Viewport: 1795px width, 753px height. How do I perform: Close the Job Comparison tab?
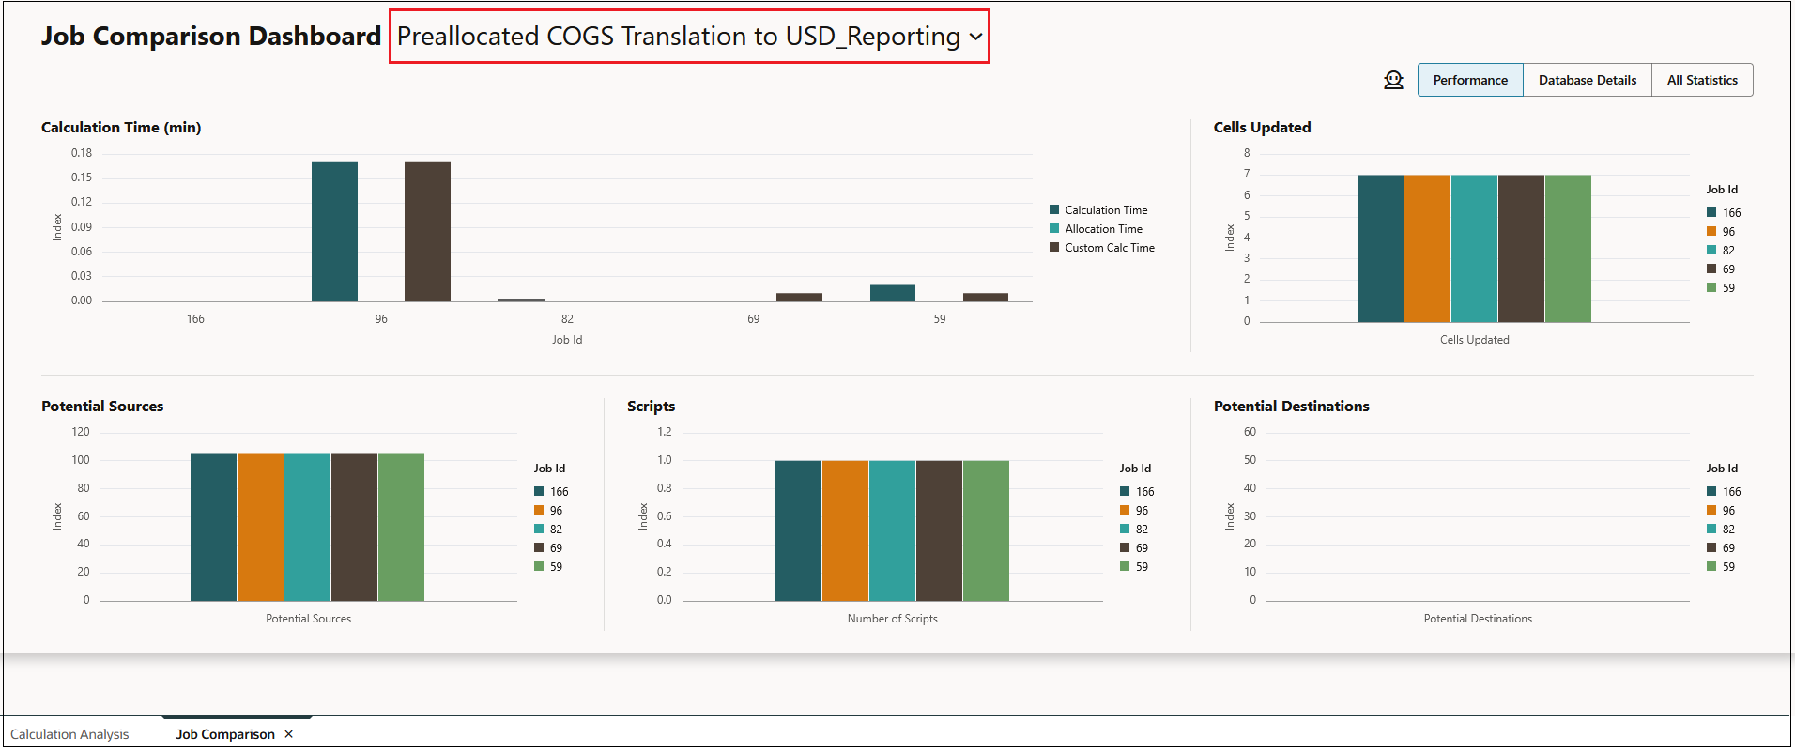pyautogui.click(x=289, y=734)
